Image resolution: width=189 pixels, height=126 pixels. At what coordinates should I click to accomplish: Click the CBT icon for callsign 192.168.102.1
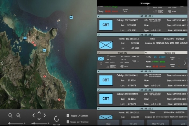click(106, 99)
